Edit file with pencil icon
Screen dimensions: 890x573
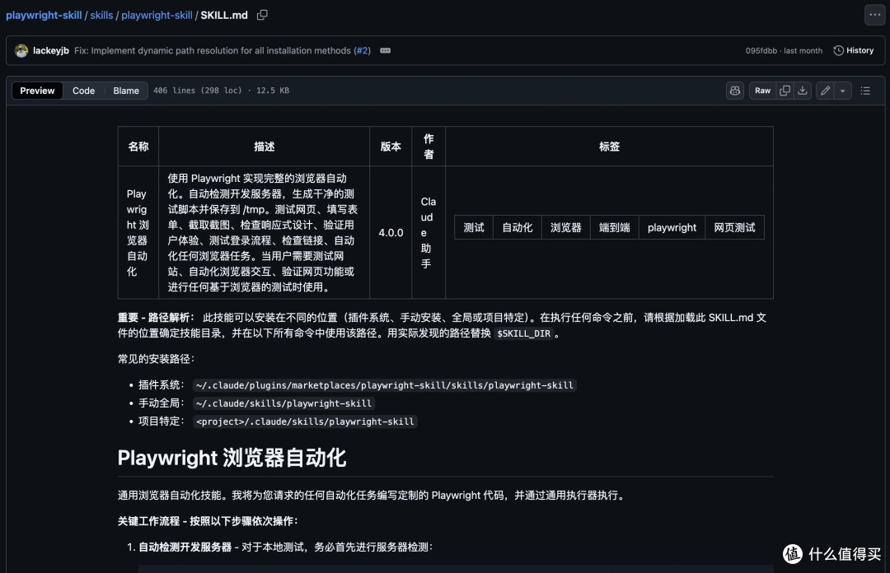(825, 91)
